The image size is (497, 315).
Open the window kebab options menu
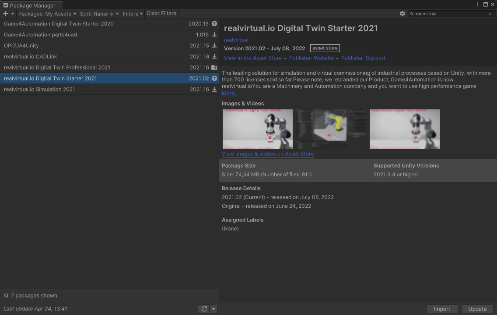coord(478,4)
